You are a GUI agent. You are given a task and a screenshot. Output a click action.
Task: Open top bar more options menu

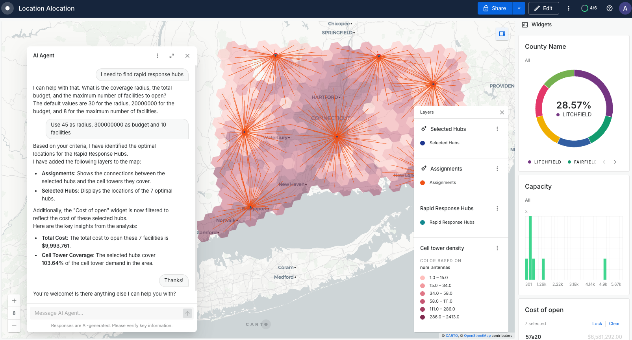tap(569, 8)
